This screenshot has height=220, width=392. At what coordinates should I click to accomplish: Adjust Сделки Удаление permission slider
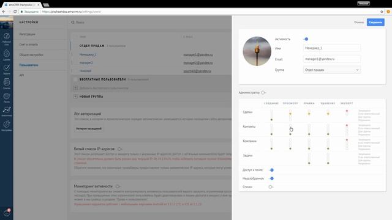coord(328,115)
